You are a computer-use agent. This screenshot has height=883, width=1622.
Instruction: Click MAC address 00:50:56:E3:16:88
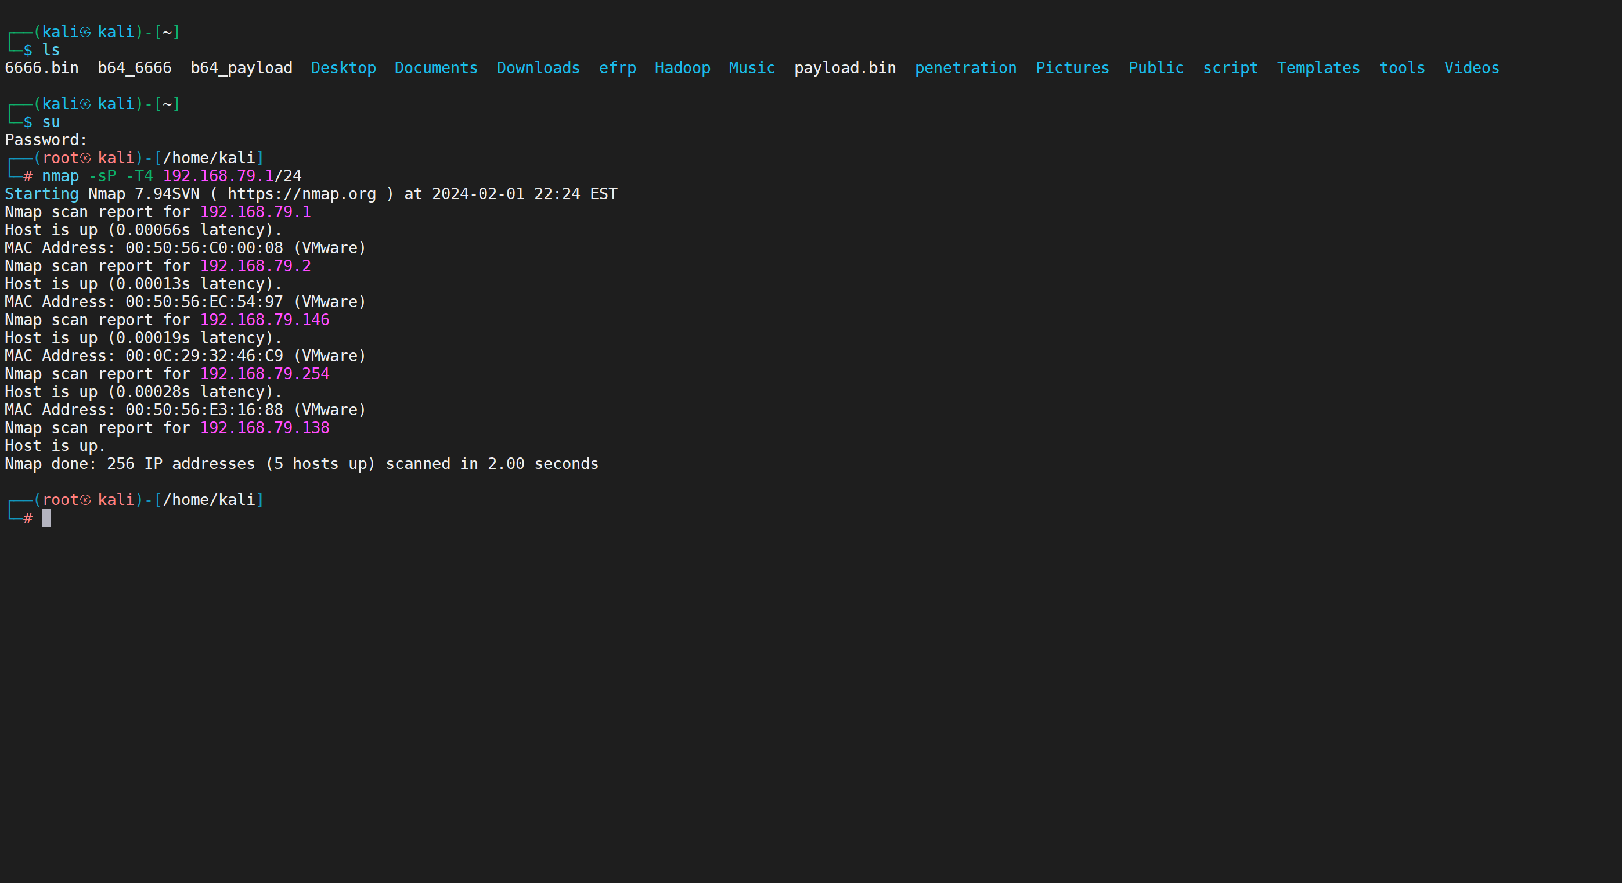point(204,410)
